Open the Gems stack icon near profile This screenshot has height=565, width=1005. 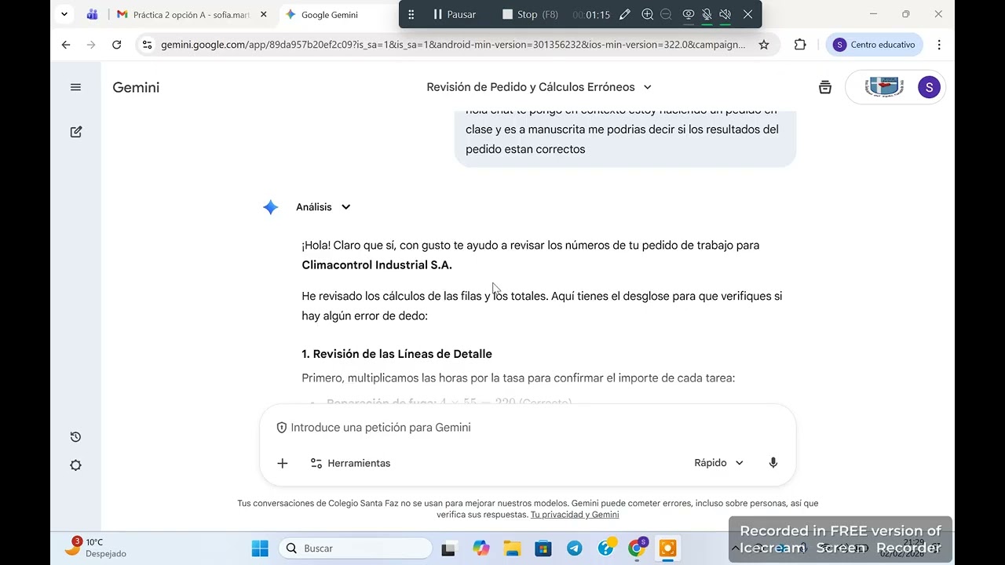click(x=824, y=87)
